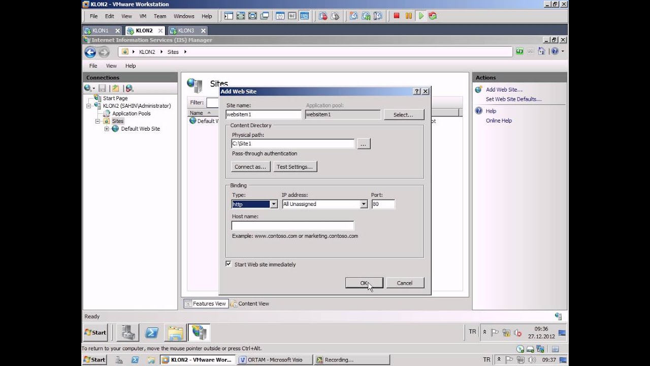
Task: Click the dialog help question mark button
Action: coord(417,91)
